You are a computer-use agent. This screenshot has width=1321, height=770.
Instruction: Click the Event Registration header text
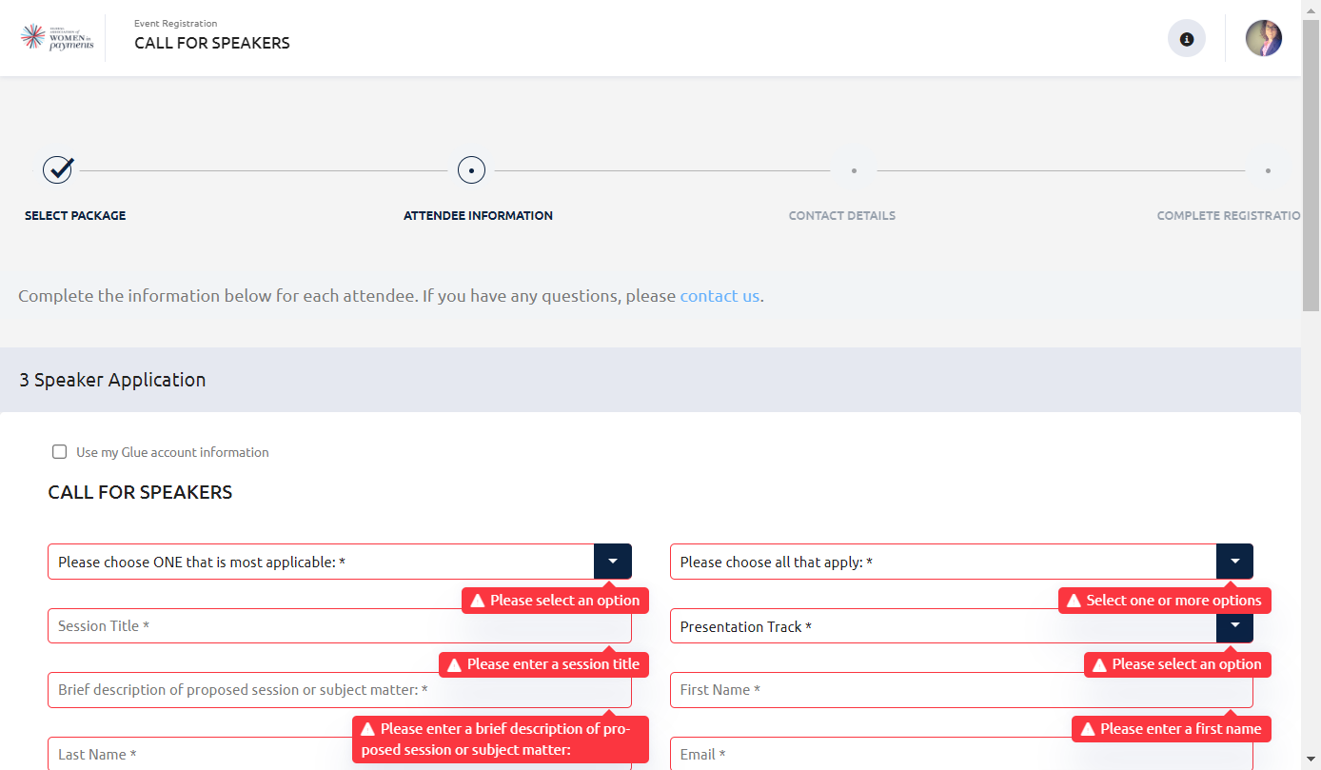(x=175, y=24)
